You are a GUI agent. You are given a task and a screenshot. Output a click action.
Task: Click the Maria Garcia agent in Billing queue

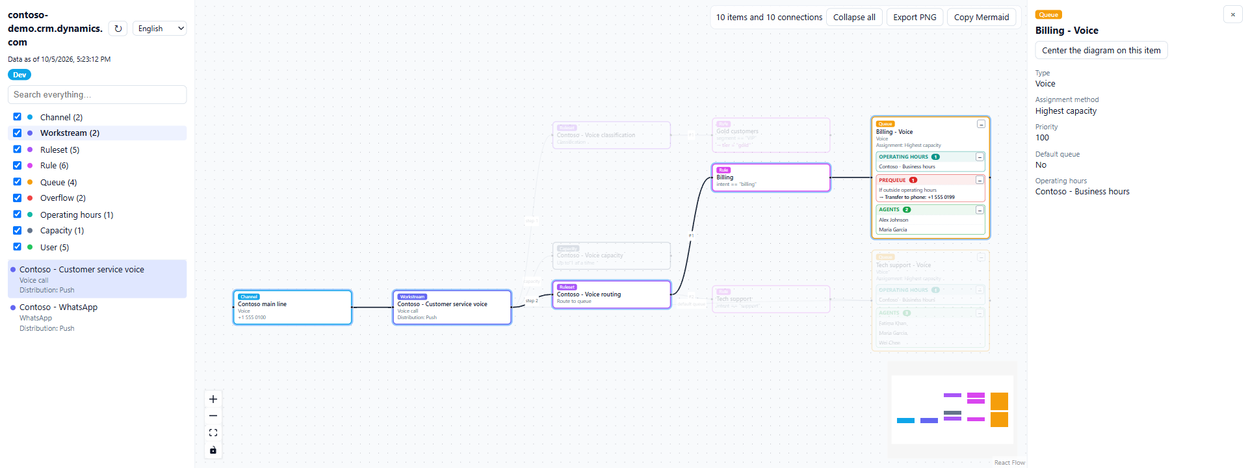click(x=930, y=229)
